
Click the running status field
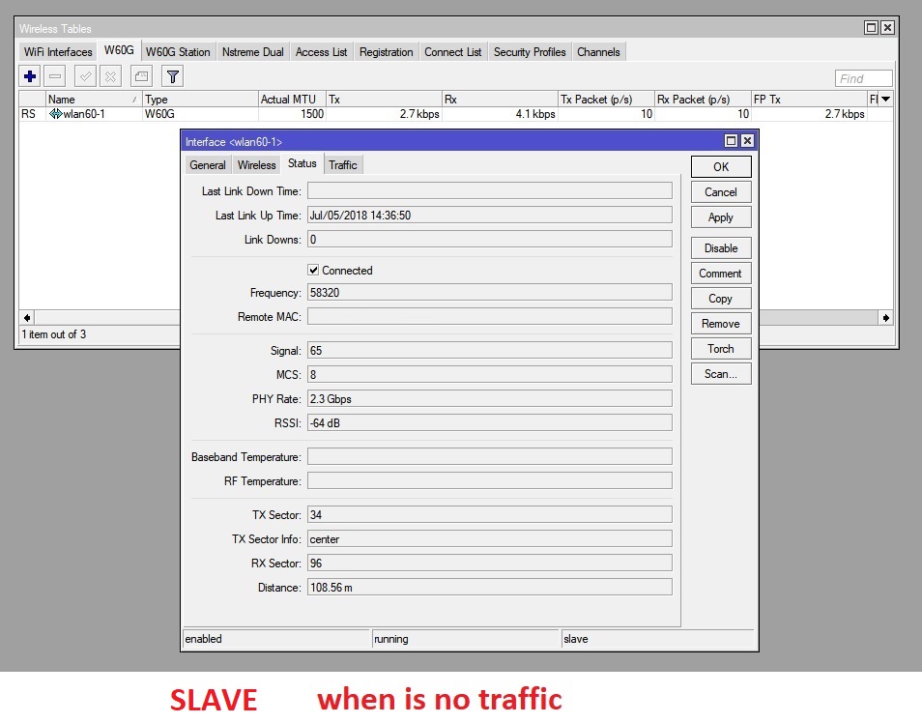[464, 639]
